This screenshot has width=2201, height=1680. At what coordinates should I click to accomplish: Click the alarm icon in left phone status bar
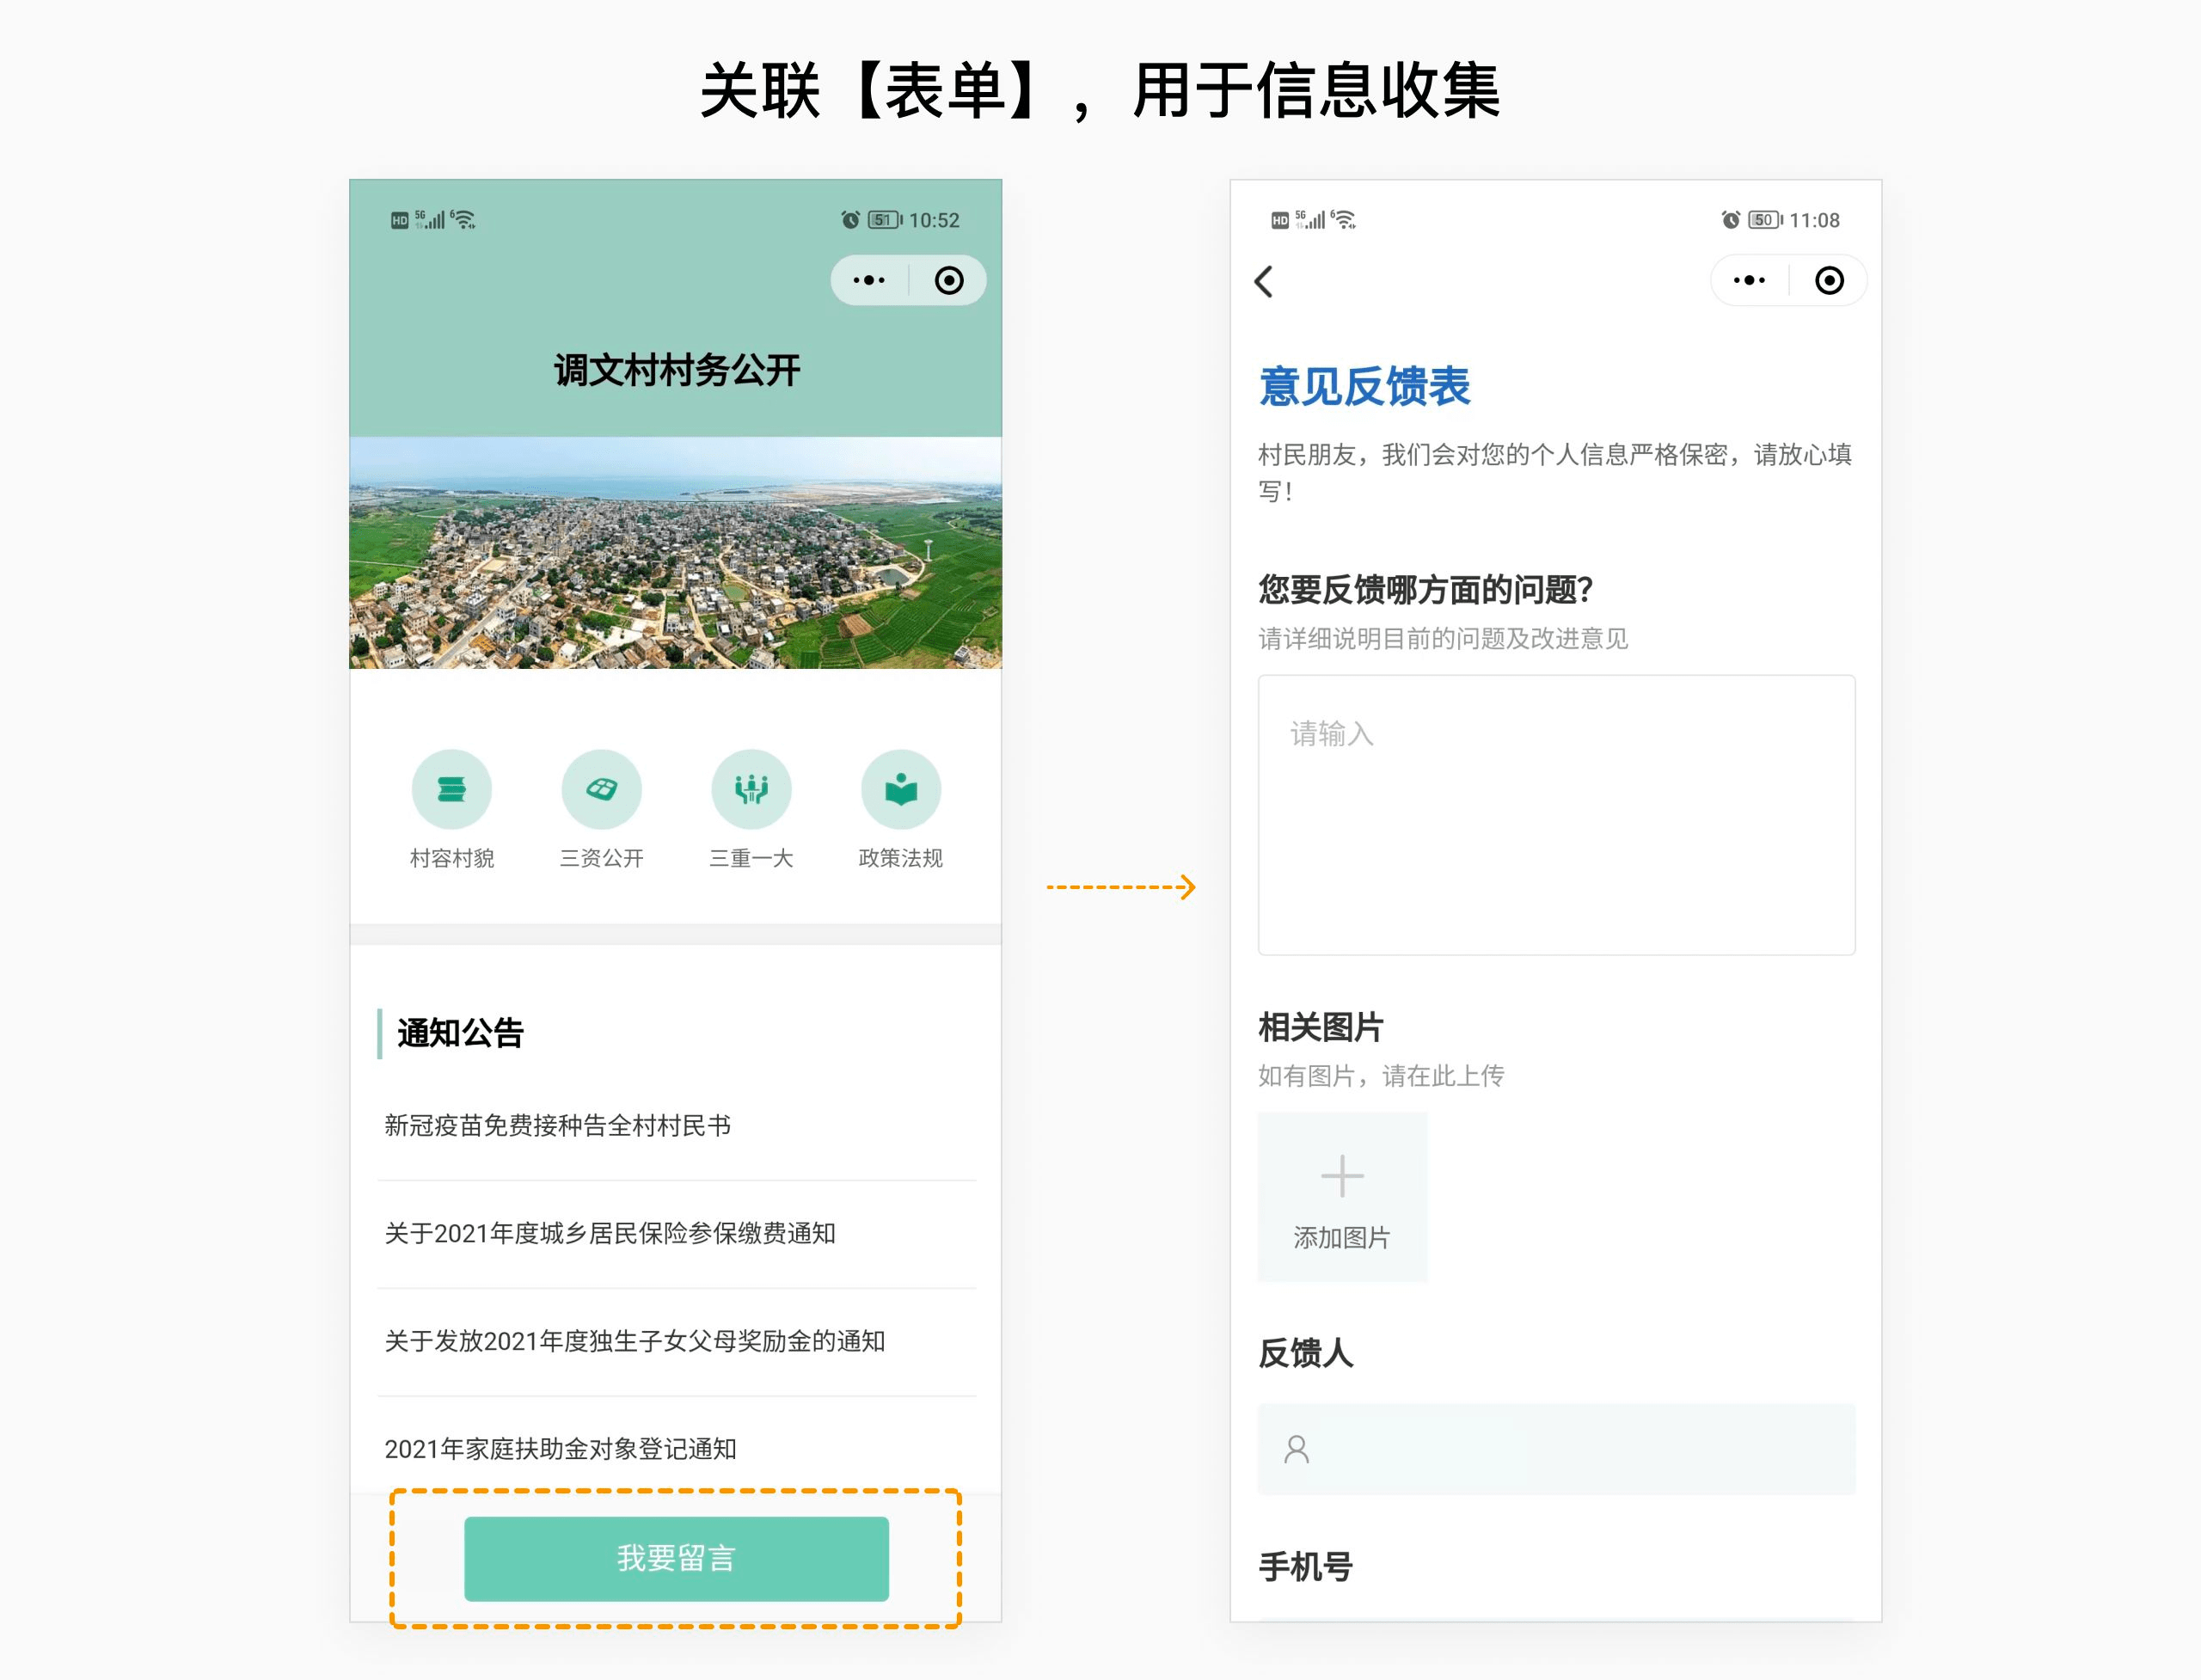pyautogui.click(x=850, y=220)
